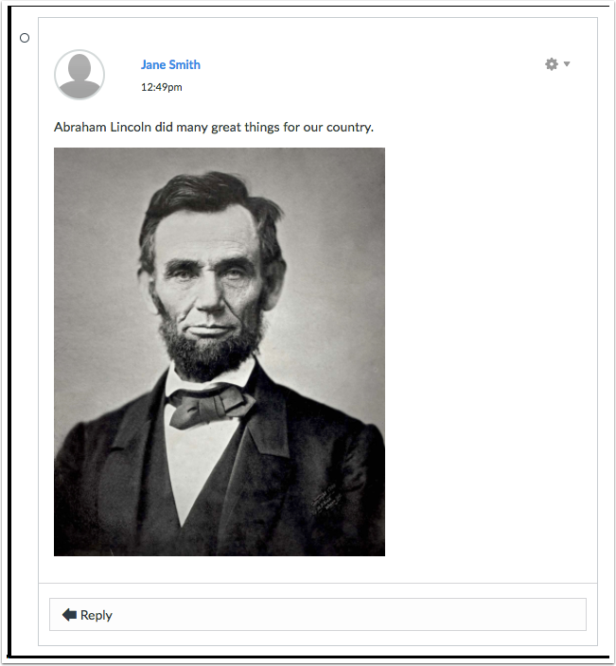Click the 12:49pm timestamp
616x666 pixels.
[x=162, y=87]
